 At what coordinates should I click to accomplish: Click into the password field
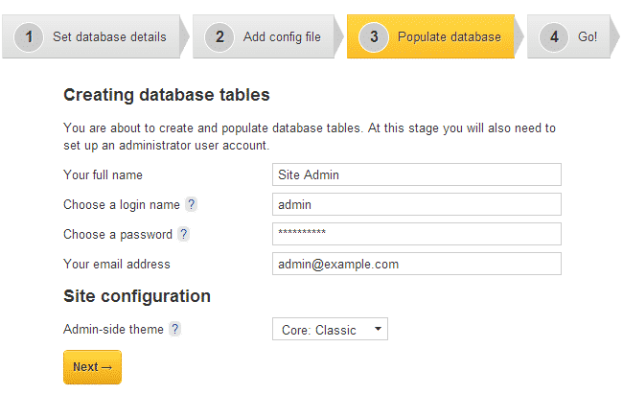pos(416,234)
